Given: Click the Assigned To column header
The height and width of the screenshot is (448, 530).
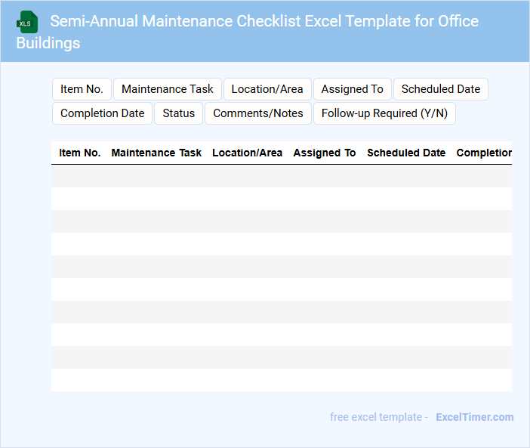Looking at the screenshot, I should pos(325,153).
